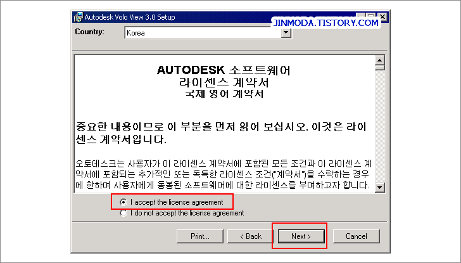
Task: Print the license via Print... button
Action: pos(200,236)
